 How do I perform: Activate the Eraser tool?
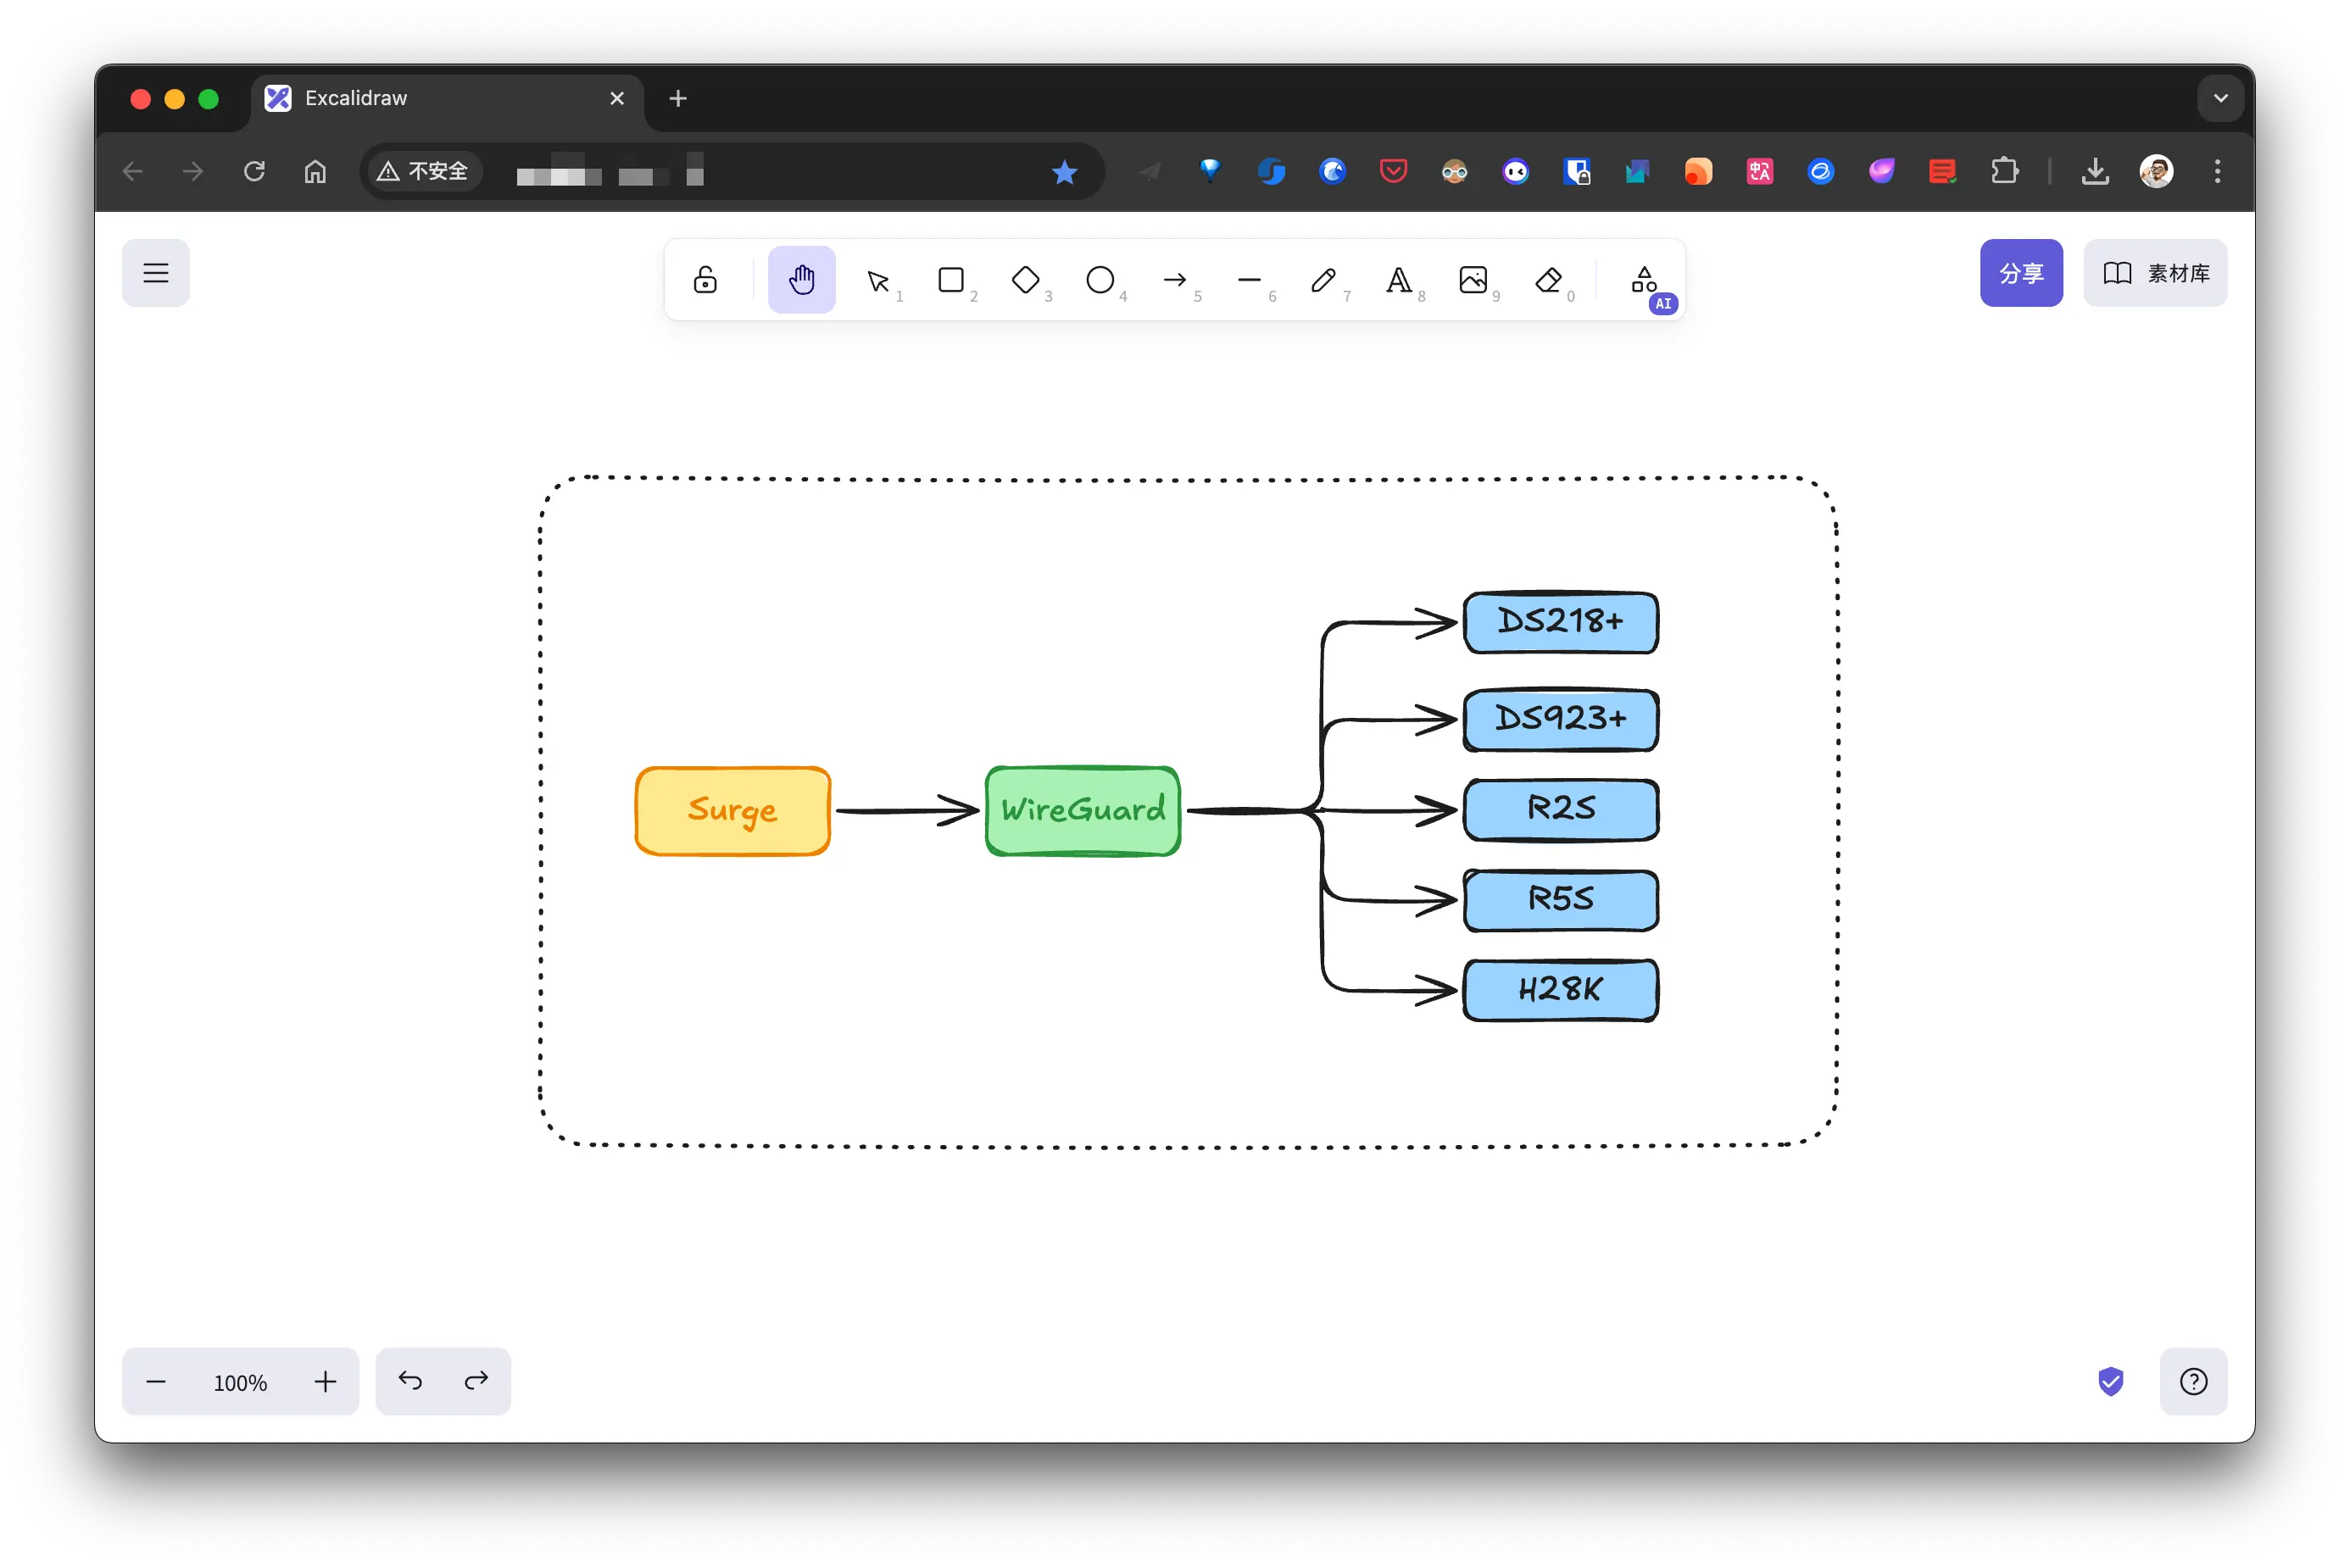1548,280
